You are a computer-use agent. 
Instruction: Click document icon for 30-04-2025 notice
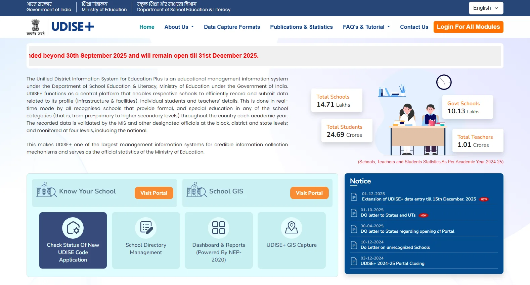(x=354, y=229)
